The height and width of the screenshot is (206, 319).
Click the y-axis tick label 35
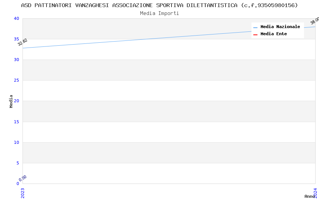coord(17,39)
